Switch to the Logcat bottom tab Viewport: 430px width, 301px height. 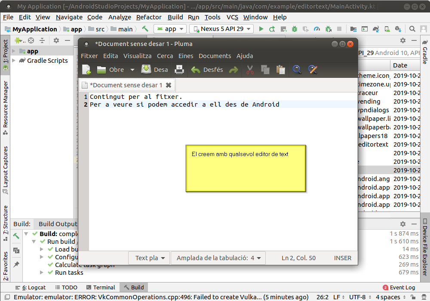(31, 287)
